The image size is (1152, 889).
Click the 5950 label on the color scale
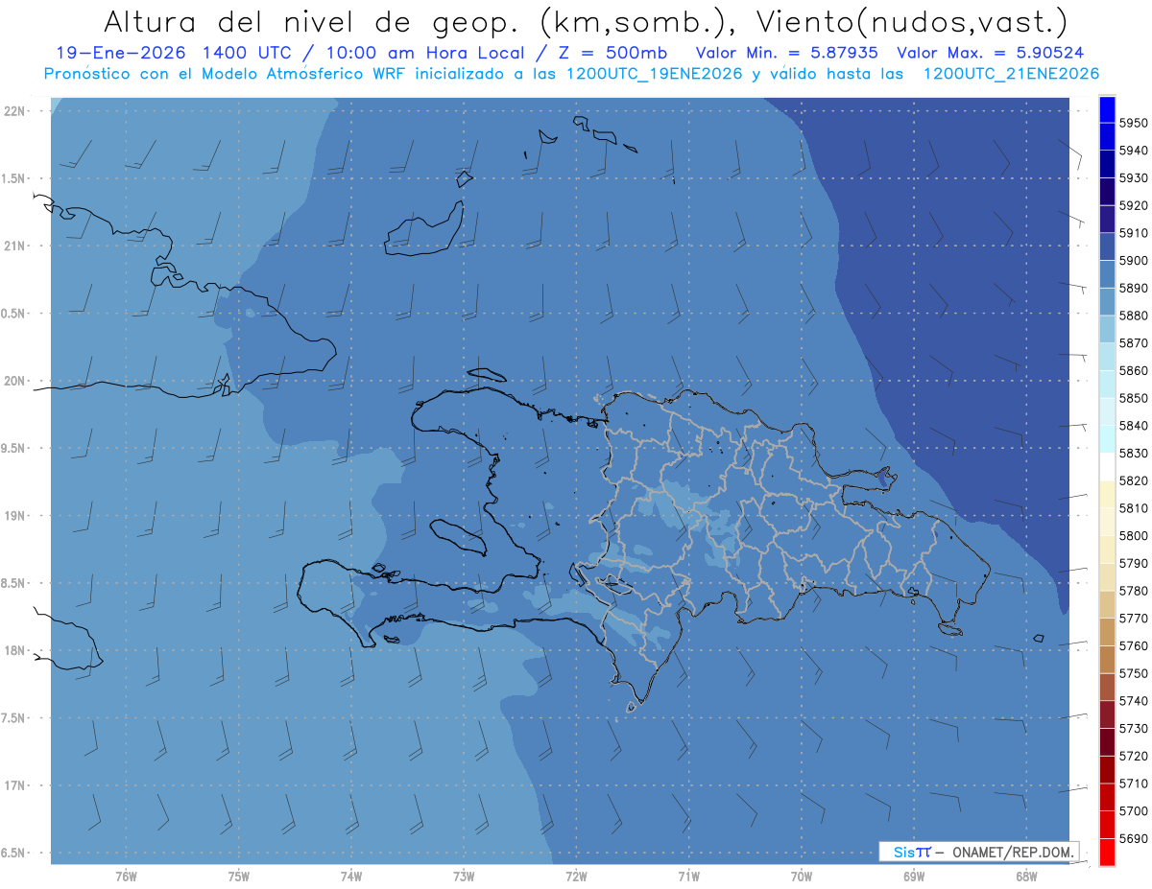pos(1133,123)
